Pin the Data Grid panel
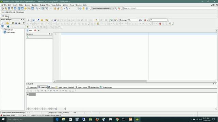Screen dimensions: 218x122 pyautogui.click(x=214, y=84)
